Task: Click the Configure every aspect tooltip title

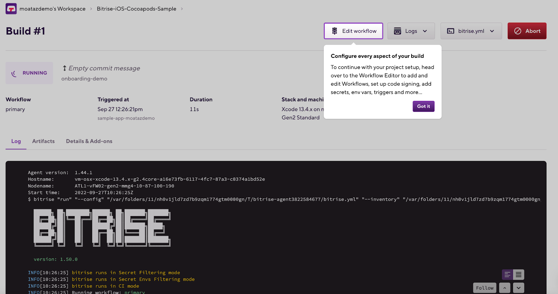Action: pos(377,56)
